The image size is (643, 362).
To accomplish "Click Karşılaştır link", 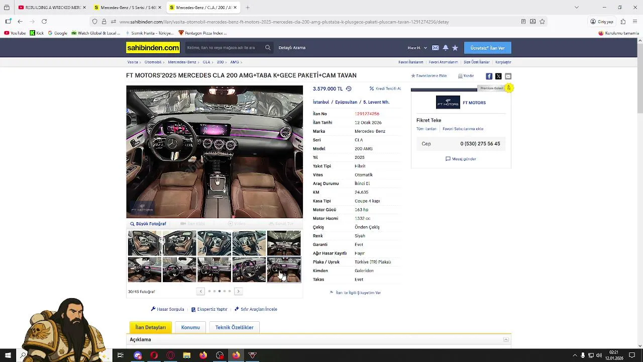I will (503, 62).
